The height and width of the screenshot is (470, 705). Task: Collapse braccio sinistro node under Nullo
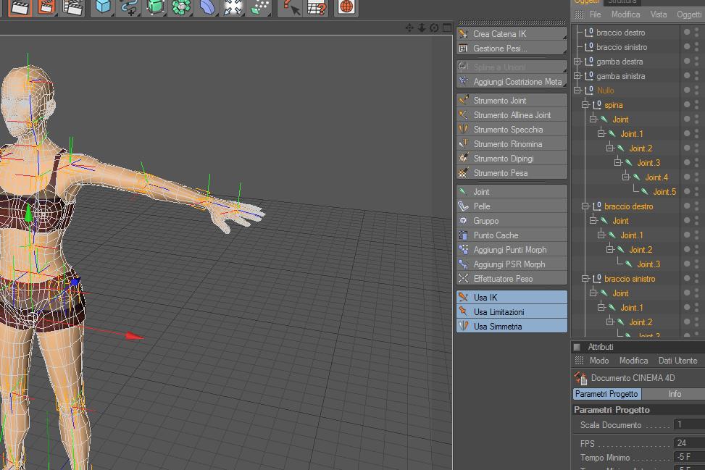tap(585, 279)
